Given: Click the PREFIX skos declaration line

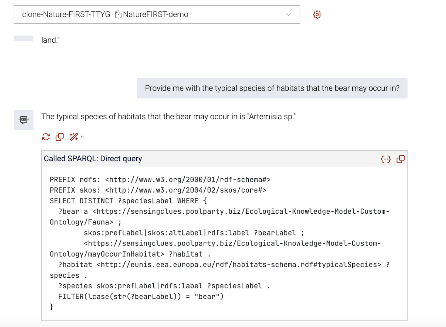Looking at the screenshot, I should pos(158,190).
